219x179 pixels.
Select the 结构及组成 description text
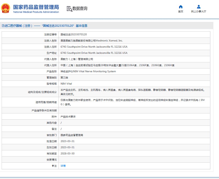click(133, 92)
